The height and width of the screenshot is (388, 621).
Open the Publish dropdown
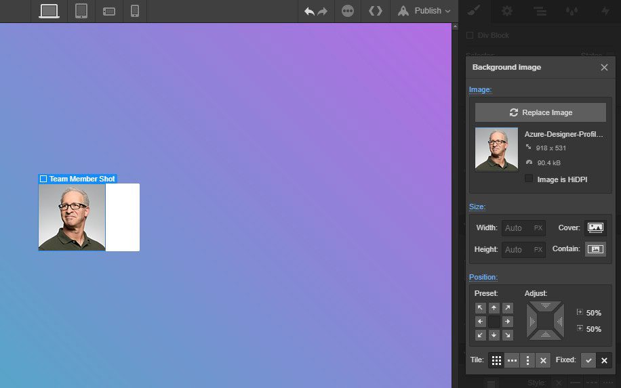click(x=424, y=11)
